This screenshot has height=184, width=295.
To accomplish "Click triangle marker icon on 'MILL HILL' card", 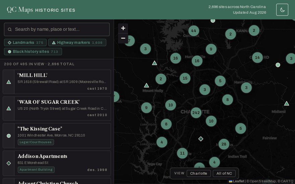I will coord(9,82).
